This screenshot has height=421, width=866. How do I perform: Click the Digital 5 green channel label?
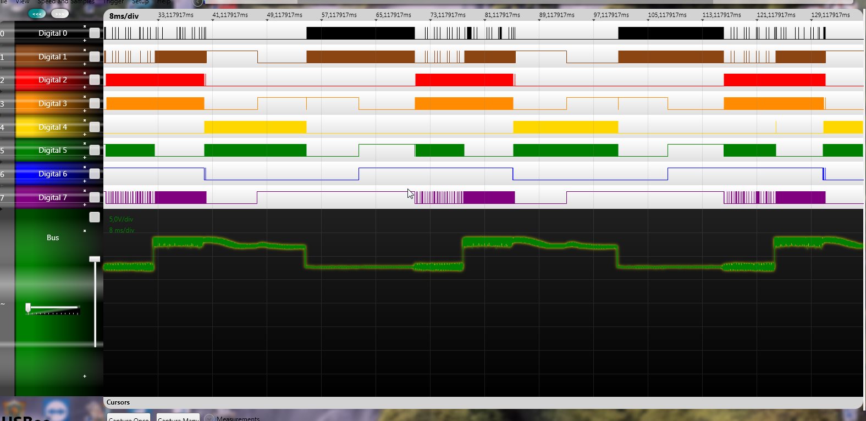coord(53,150)
